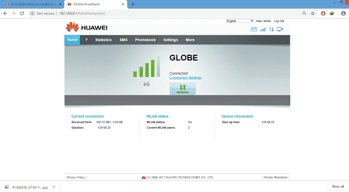The image size is (349, 192).
Task: Open the SMS menu
Action: coord(124,40)
